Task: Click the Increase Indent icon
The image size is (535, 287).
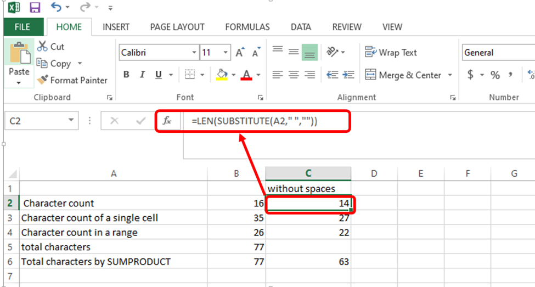Action: click(348, 75)
